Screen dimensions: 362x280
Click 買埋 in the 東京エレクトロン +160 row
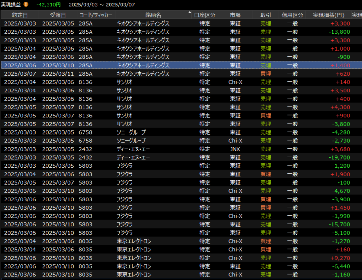[x=266, y=250]
